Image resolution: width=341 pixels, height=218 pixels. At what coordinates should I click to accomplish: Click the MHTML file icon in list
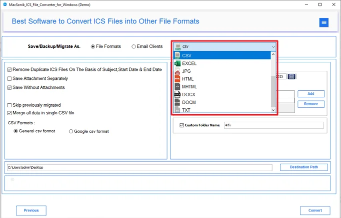tap(177, 87)
